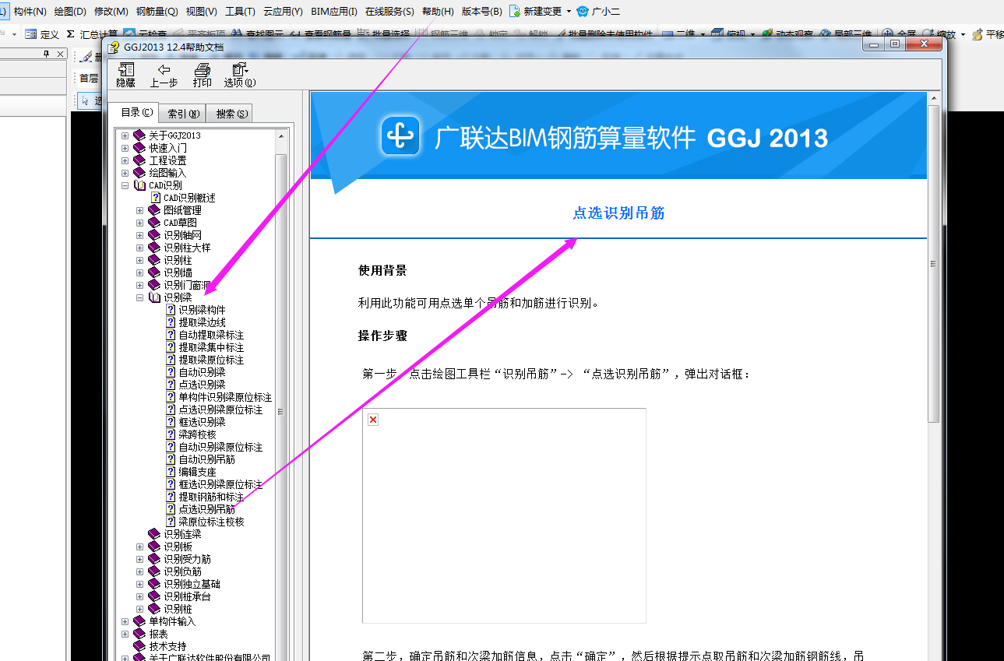
Task: Click the content pane vertical scrollbar thumb
Action: tap(934, 264)
